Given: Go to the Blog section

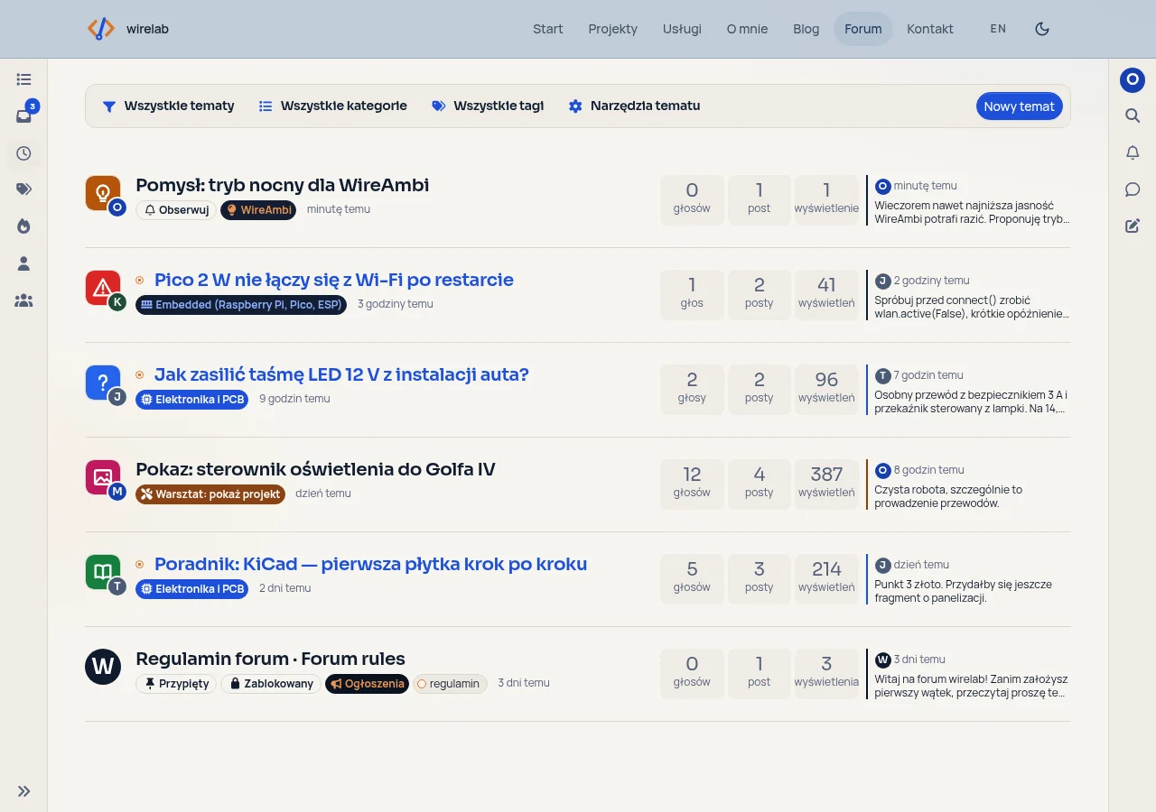Looking at the screenshot, I should coord(806,29).
